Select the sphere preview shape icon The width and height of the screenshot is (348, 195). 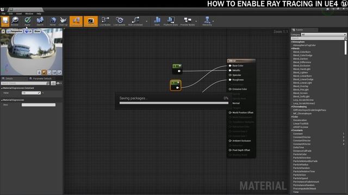[x=44, y=72]
